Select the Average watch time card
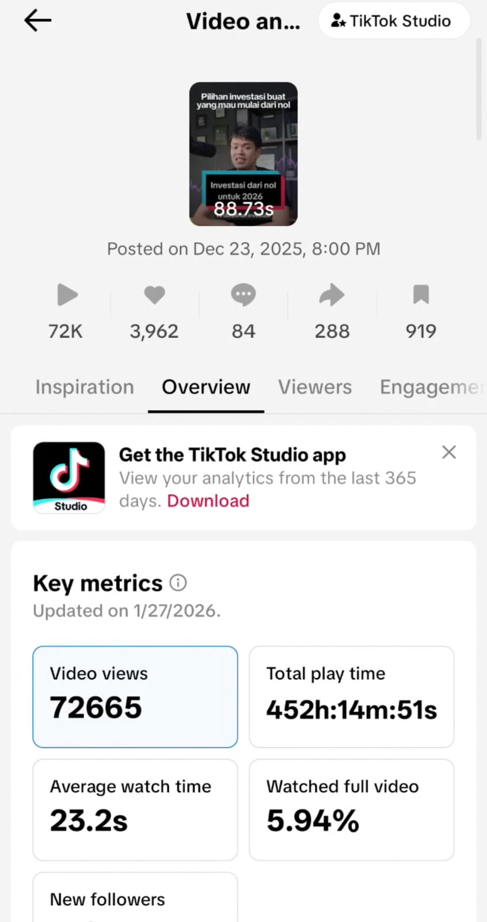487x922 pixels. point(135,810)
